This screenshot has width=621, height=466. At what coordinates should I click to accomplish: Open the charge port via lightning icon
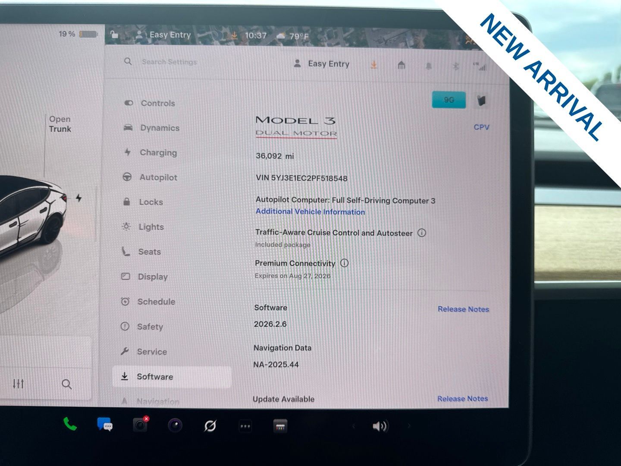pos(79,198)
